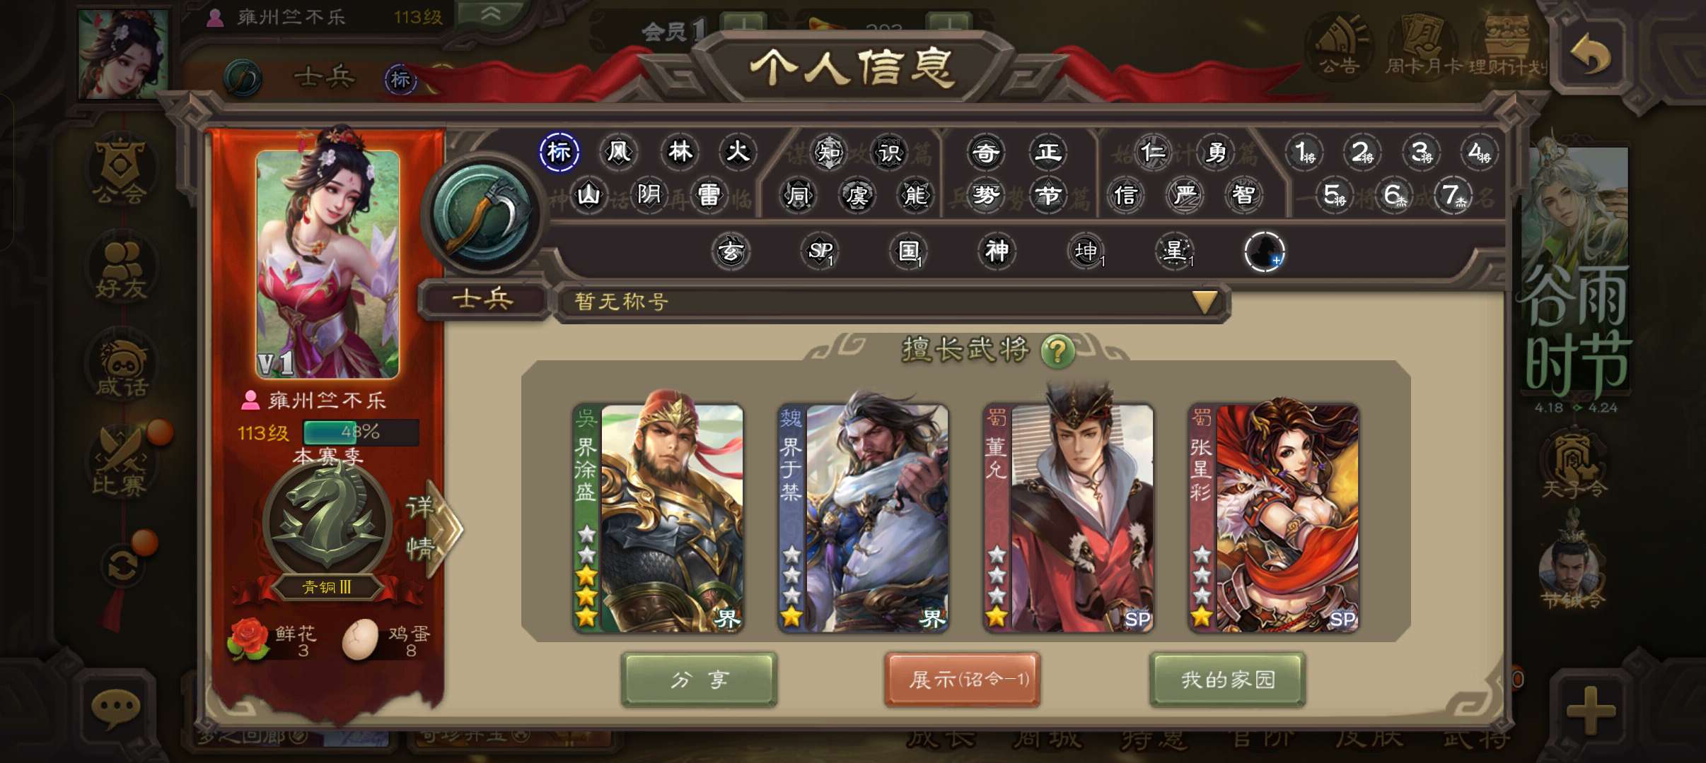
Task: Click the 分享 share button
Action: click(699, 680)
